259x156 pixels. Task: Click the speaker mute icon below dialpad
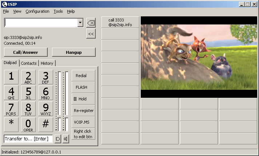(x=66, y=139)
